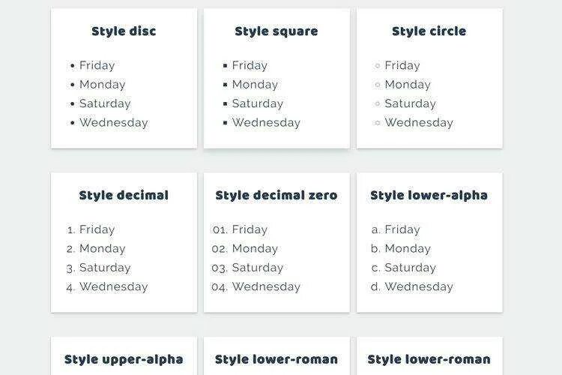This screenshot has height=375, width=562.
Task: Click the Style decimal card heading
Action: [124, 196]
